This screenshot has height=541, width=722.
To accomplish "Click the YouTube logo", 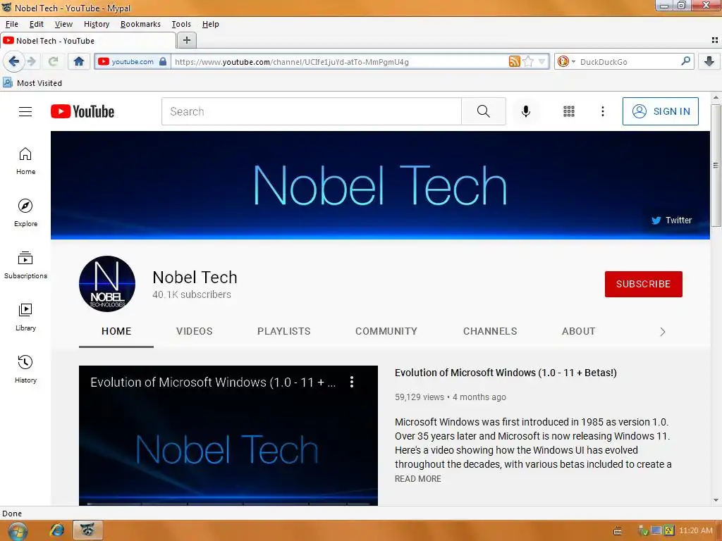I will [x=82, y=111].
